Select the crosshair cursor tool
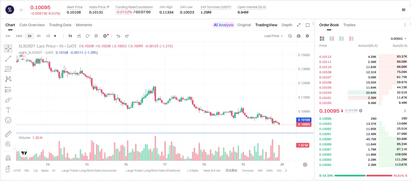 (x=8, y=49)
